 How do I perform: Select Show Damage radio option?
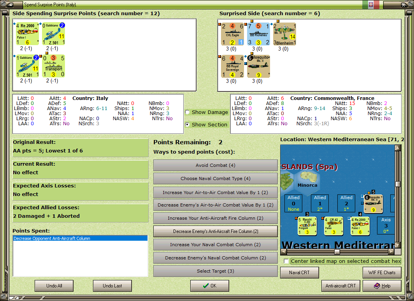click(x=187, y=112)
